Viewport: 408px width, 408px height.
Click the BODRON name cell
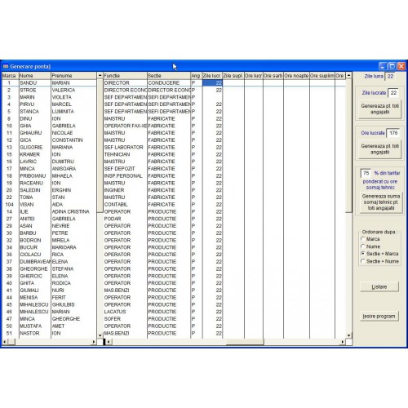[35, 241]
